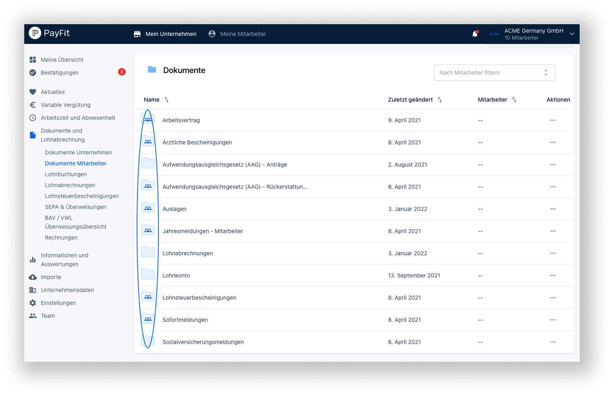Open actions menu for Auslagen row
The width and height of the screenshot is (612, 394).
553,209
